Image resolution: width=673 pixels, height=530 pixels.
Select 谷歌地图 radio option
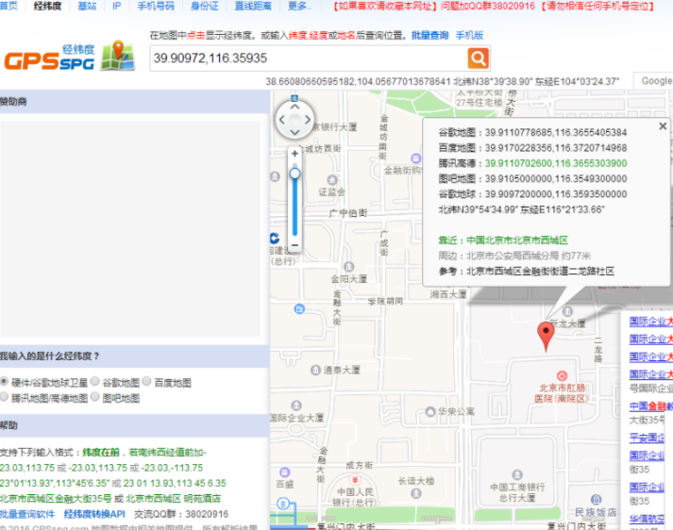(x=94, y=381)
